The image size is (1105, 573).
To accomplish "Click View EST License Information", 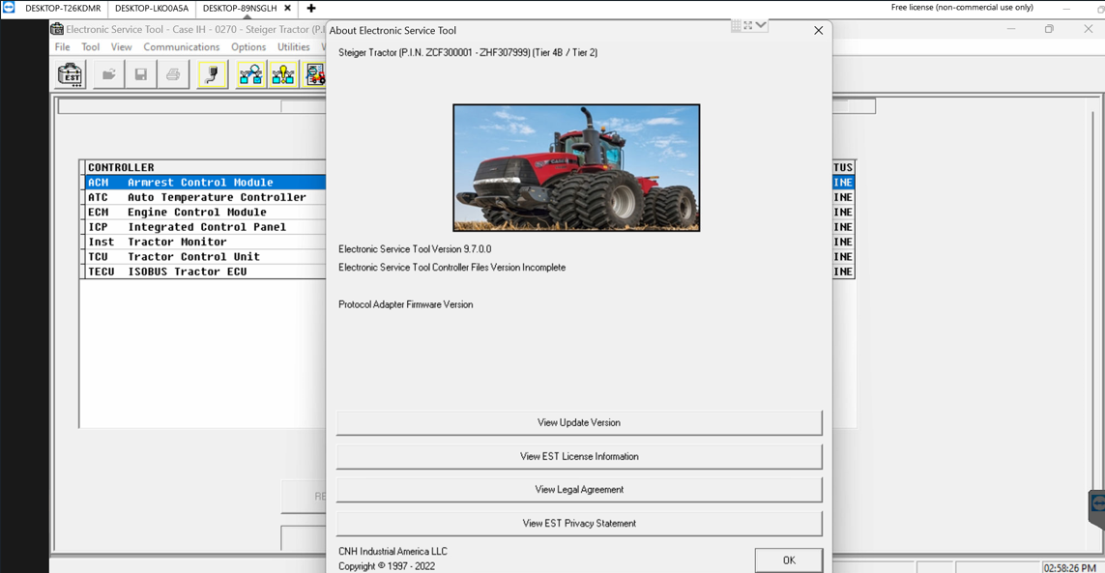I will pos(578,456).
